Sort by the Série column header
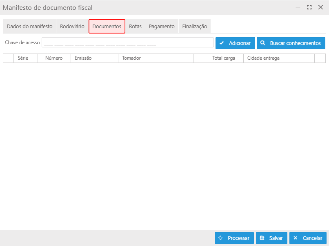Image resolution: width=329 pixels, height=246 pixels. coord(26,58)
